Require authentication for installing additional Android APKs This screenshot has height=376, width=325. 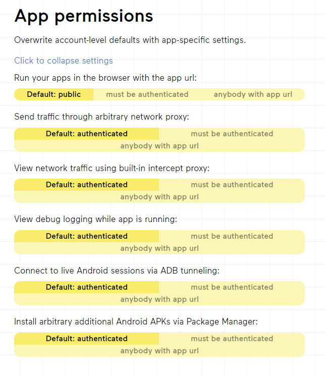click(232, 339)
